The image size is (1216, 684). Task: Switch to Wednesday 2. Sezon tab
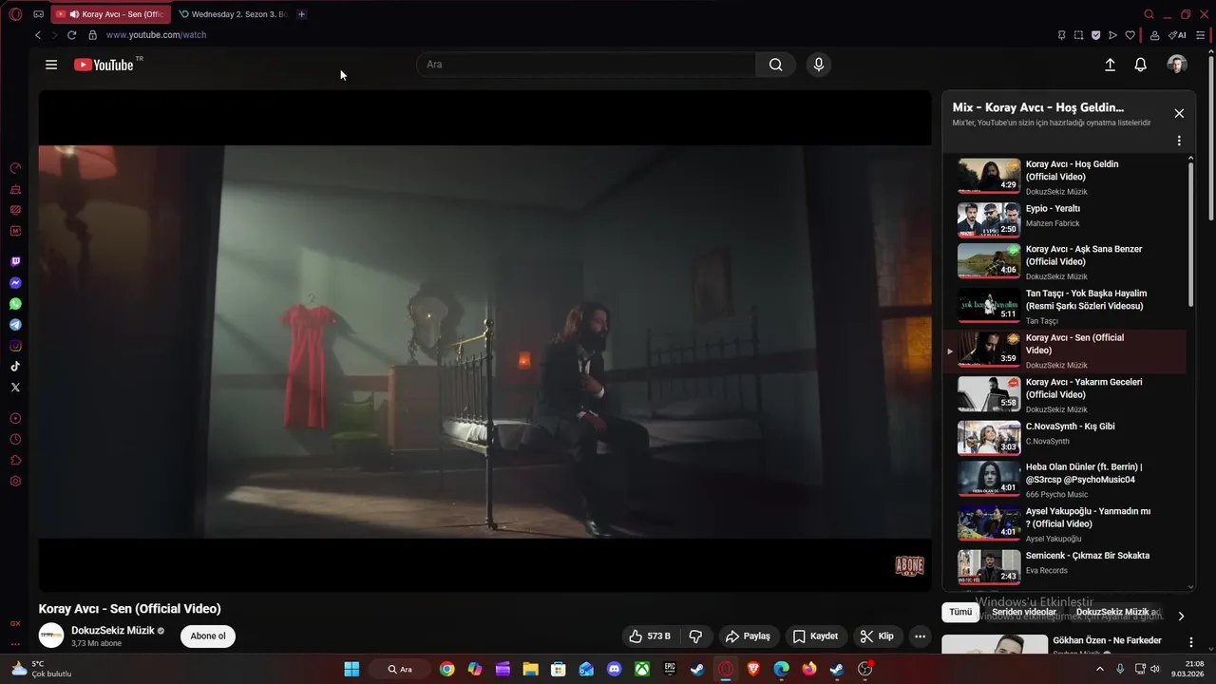click(x=233, y=14)
